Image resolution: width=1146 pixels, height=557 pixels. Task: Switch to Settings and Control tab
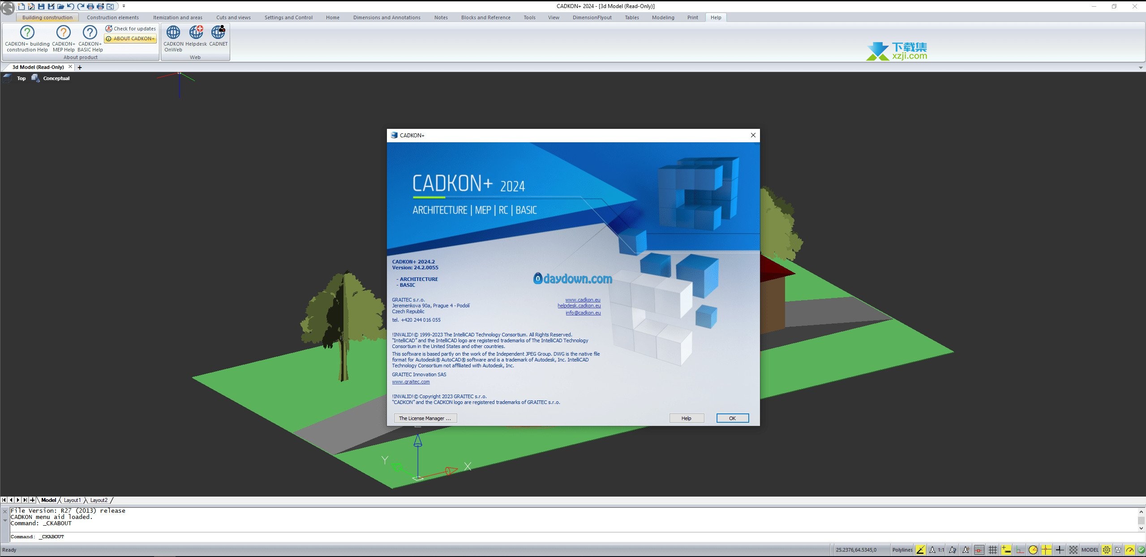pos(288,17)
